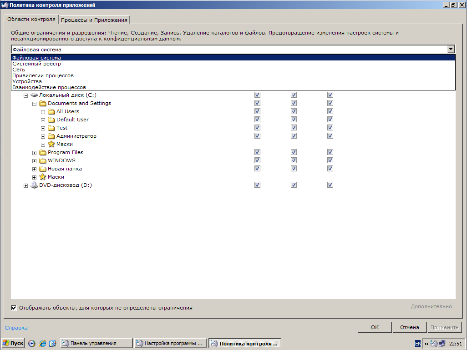
Task: Toggle third checkbox for Администратор row
Action: click(330, 135)
